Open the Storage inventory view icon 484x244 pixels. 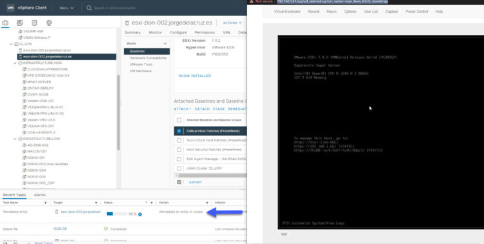click(x=34, y=23)
